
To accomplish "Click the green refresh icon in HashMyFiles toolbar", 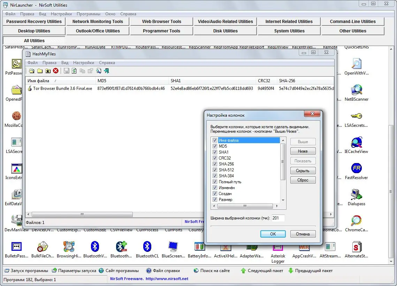I will [74, 71].
